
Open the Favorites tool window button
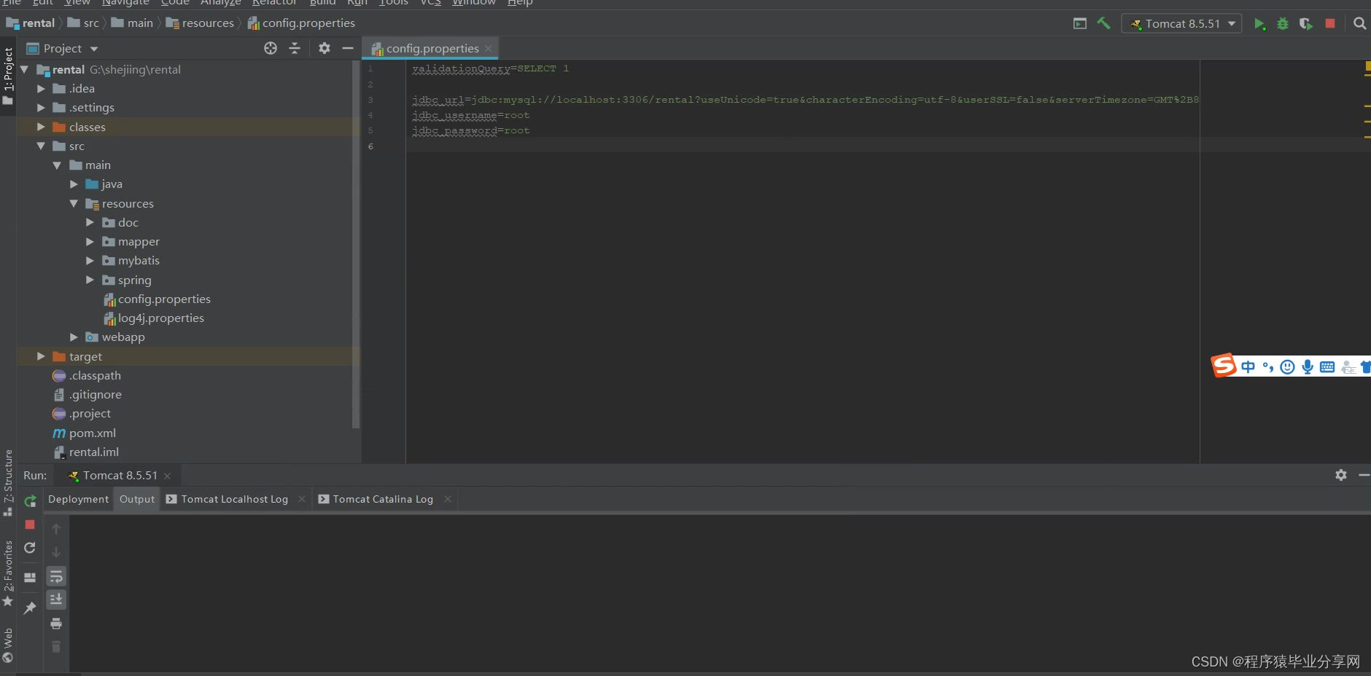pos(8,573)
